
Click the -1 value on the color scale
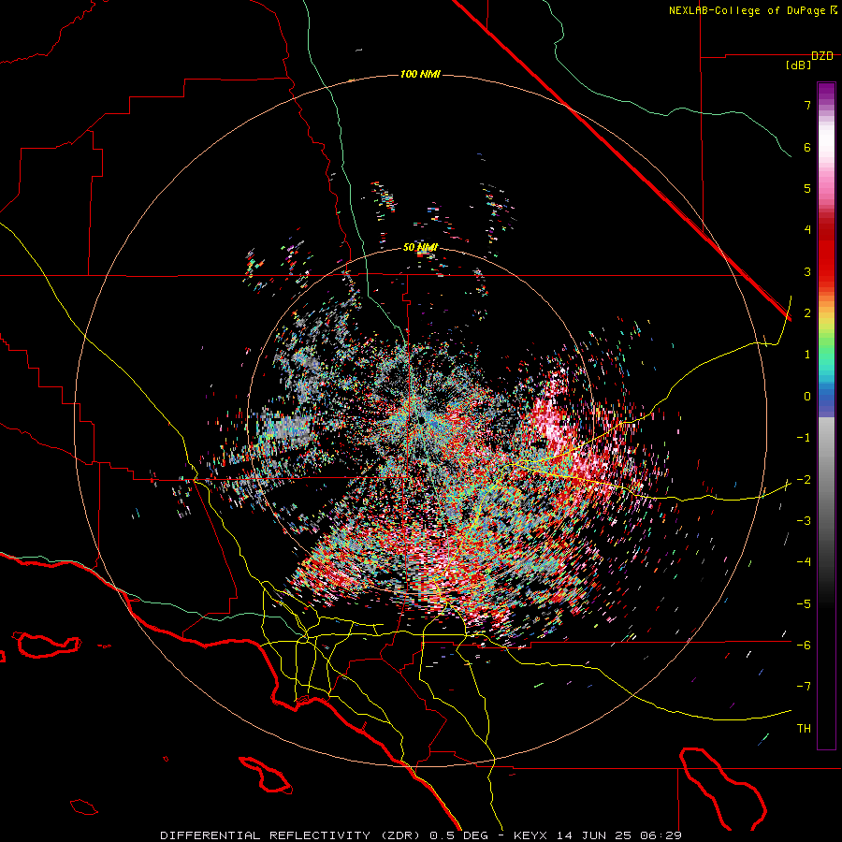point(804,438)
